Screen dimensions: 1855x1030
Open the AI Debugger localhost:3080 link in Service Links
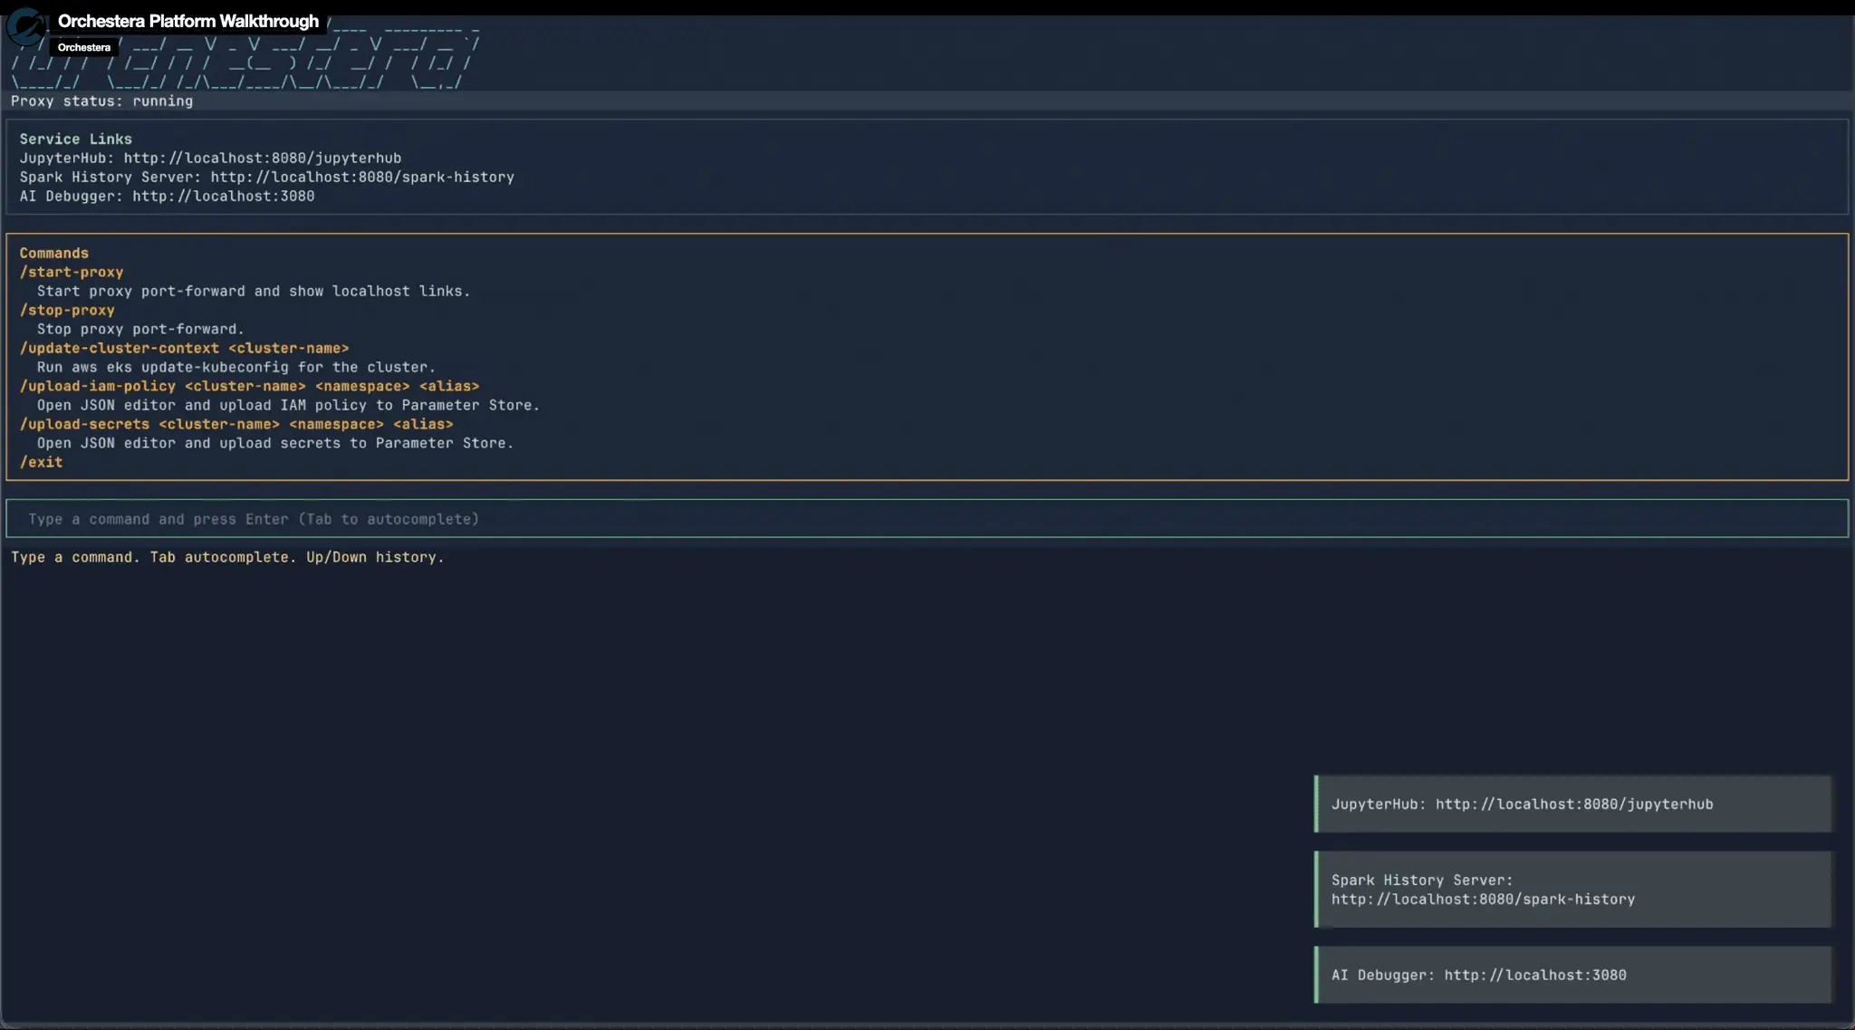click(224, 196)
